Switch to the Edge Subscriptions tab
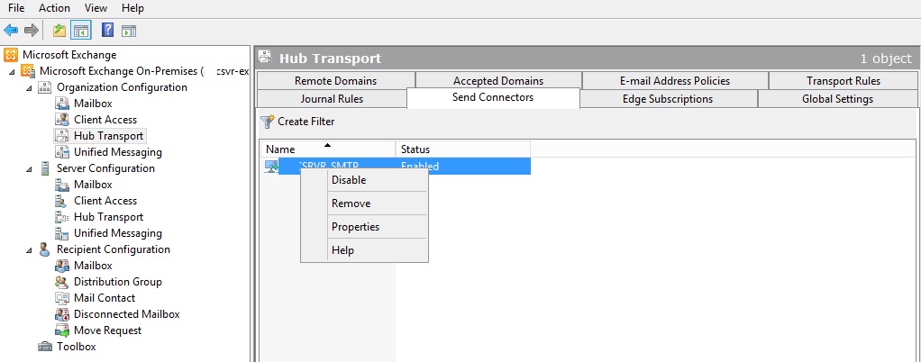 click(x=668, y=99)
